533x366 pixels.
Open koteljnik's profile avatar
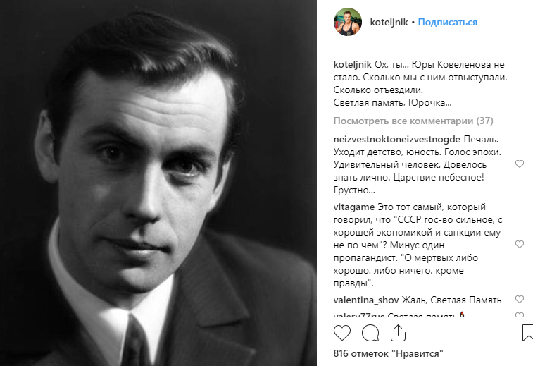[347, 22]
